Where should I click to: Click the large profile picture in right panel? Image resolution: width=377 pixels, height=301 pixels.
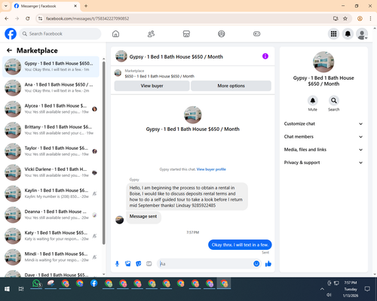(323, 62)
